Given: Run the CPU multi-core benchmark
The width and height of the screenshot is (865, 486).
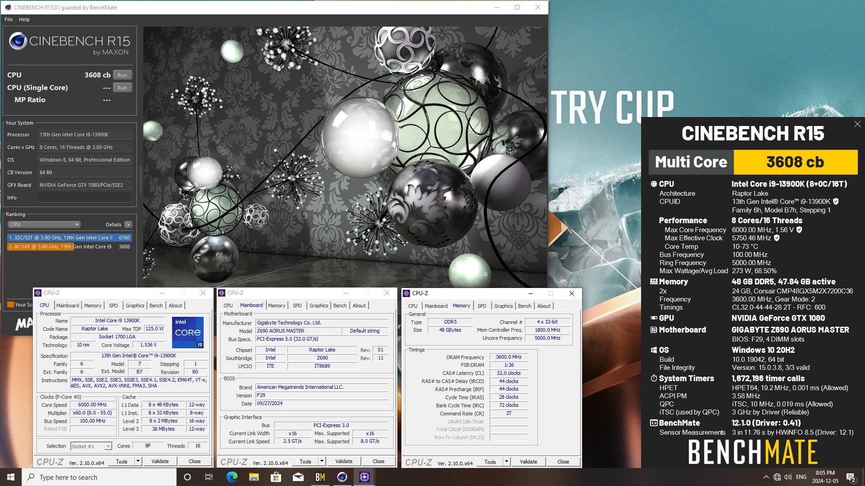Looking at the screenshot, I should pyautogui.click(x=122, y=75).
